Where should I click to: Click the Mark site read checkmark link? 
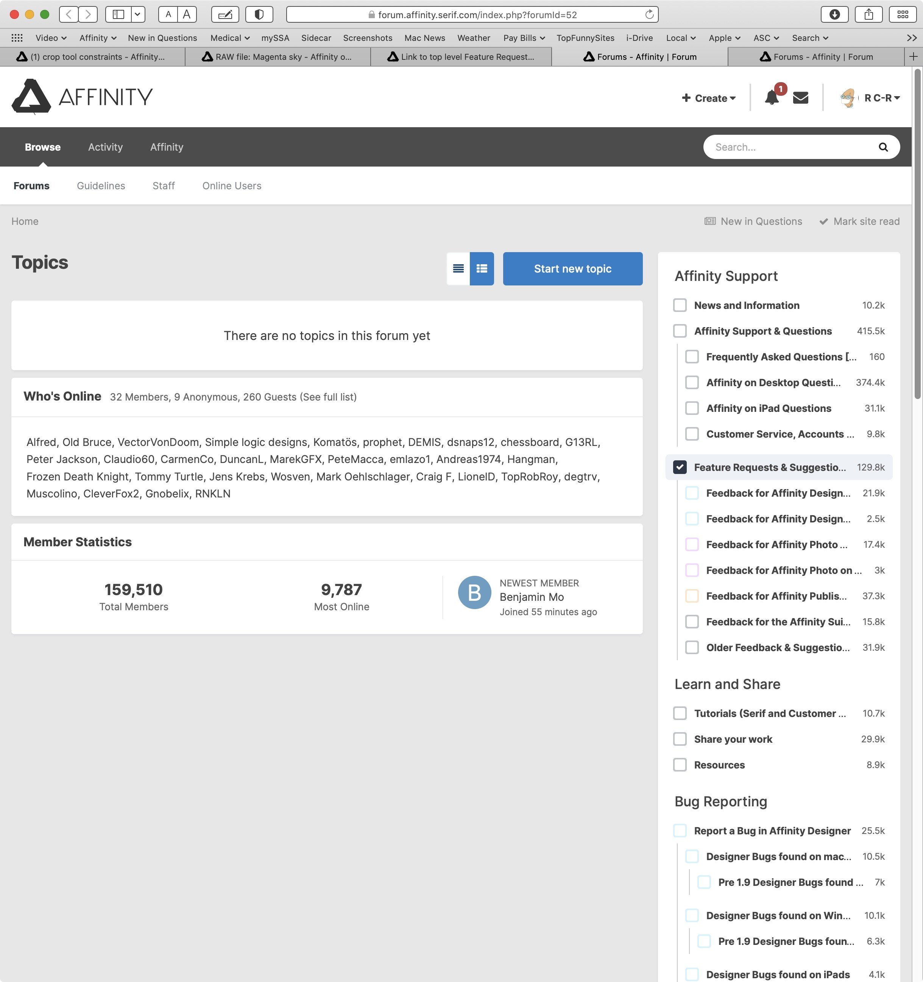(859, 221)
